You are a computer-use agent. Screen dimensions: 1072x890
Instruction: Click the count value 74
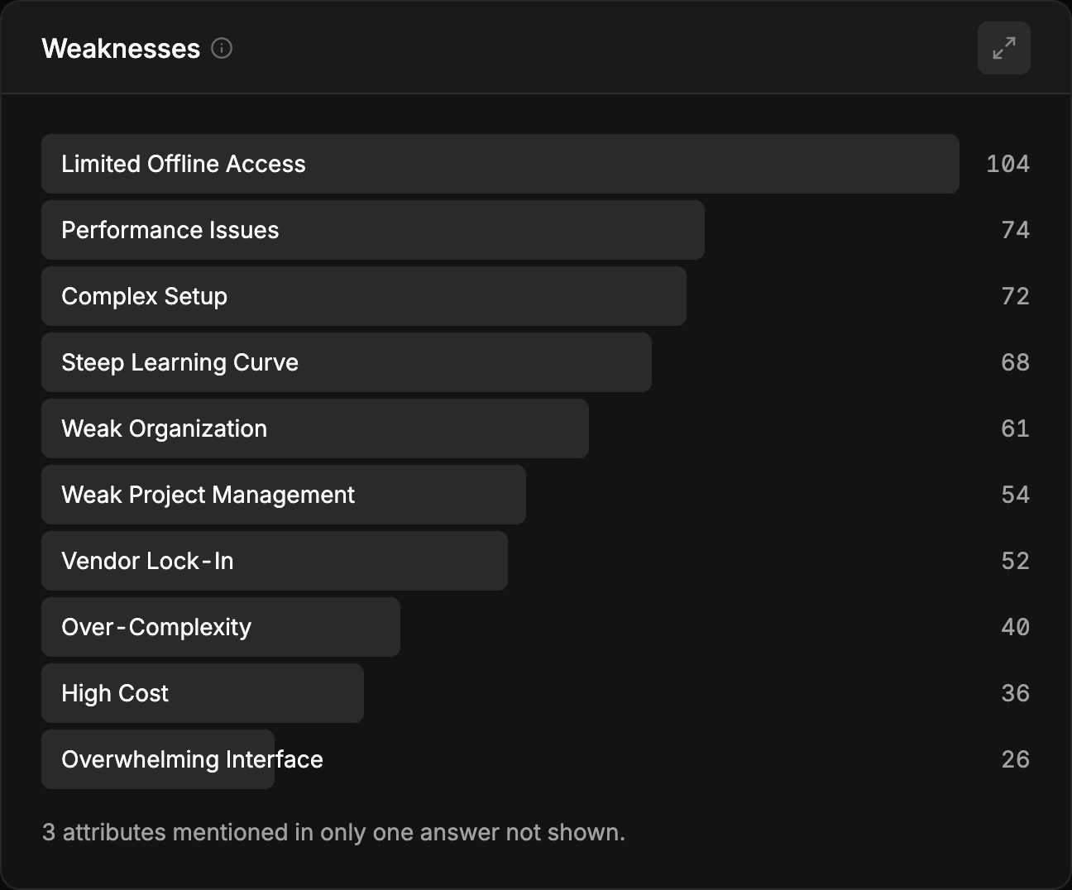pos(1015,230)
